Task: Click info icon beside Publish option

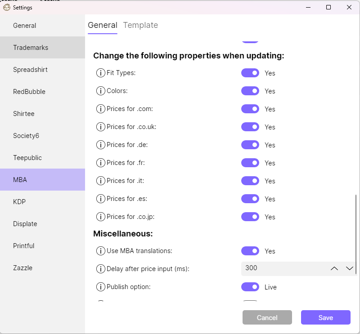Action: tap(100, 287)
